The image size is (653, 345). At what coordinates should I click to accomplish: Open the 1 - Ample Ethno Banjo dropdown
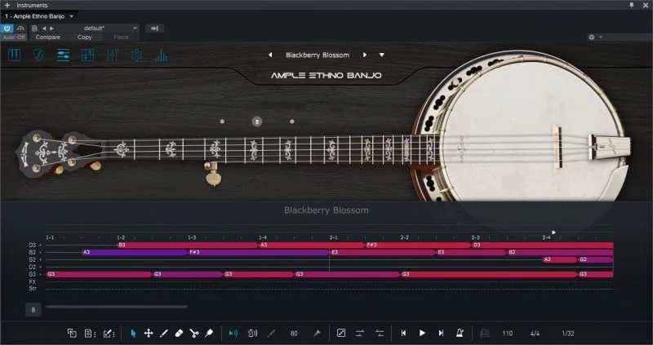pos(39,16)
